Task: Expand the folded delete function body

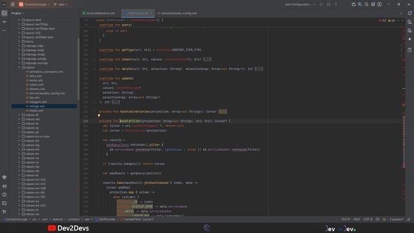Action: (x=259, y=69)
